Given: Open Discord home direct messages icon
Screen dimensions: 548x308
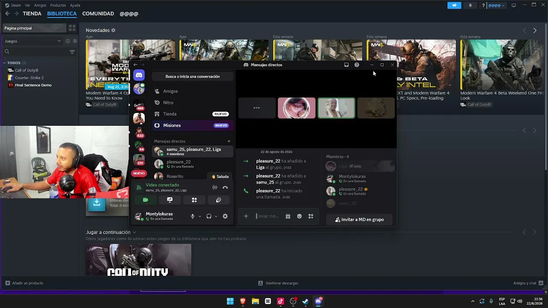Looking at the screenshot, I should click(139, 75).
